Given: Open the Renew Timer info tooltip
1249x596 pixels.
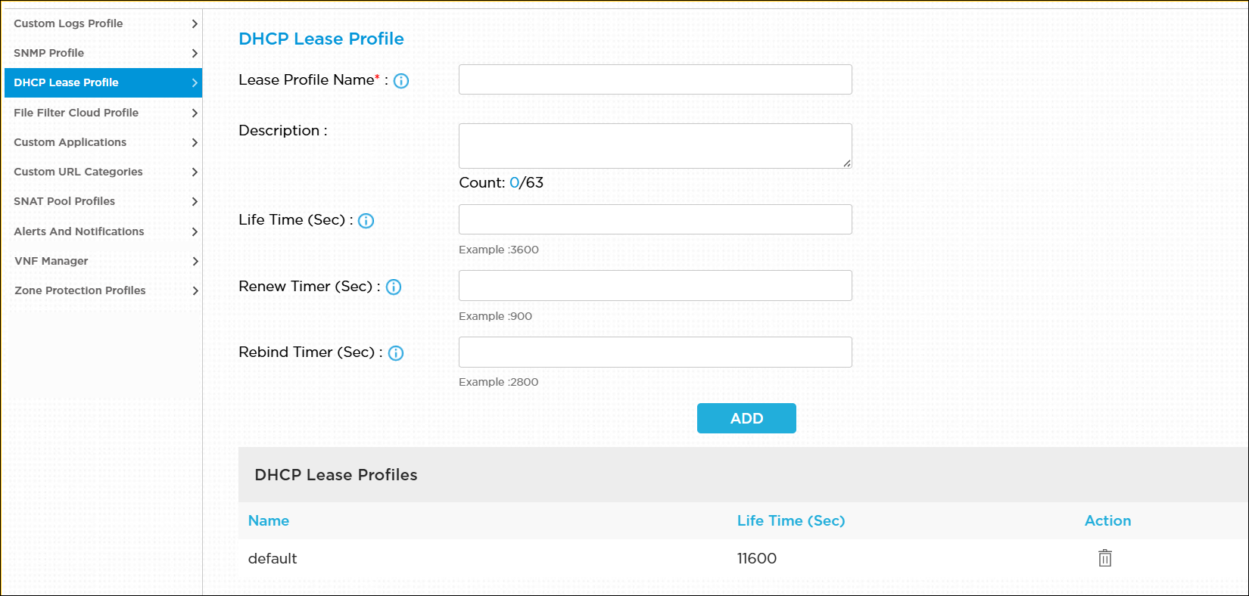Looking at the screenshot, I should pyautogui.click(x=394, y=287).
